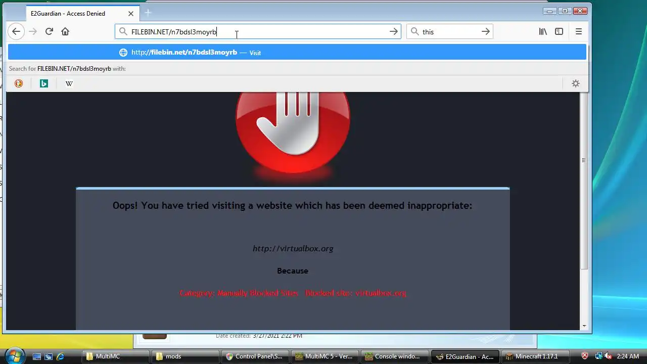Go back to the previous page
647x364 pixels.
point(16,31)
